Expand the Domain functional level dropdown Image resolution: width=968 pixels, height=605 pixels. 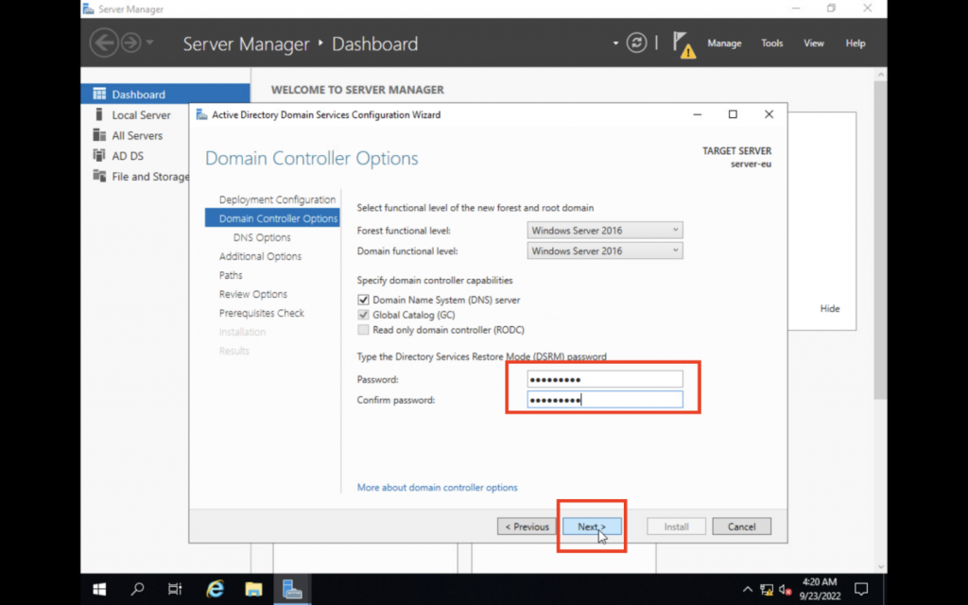click(604, 251)
